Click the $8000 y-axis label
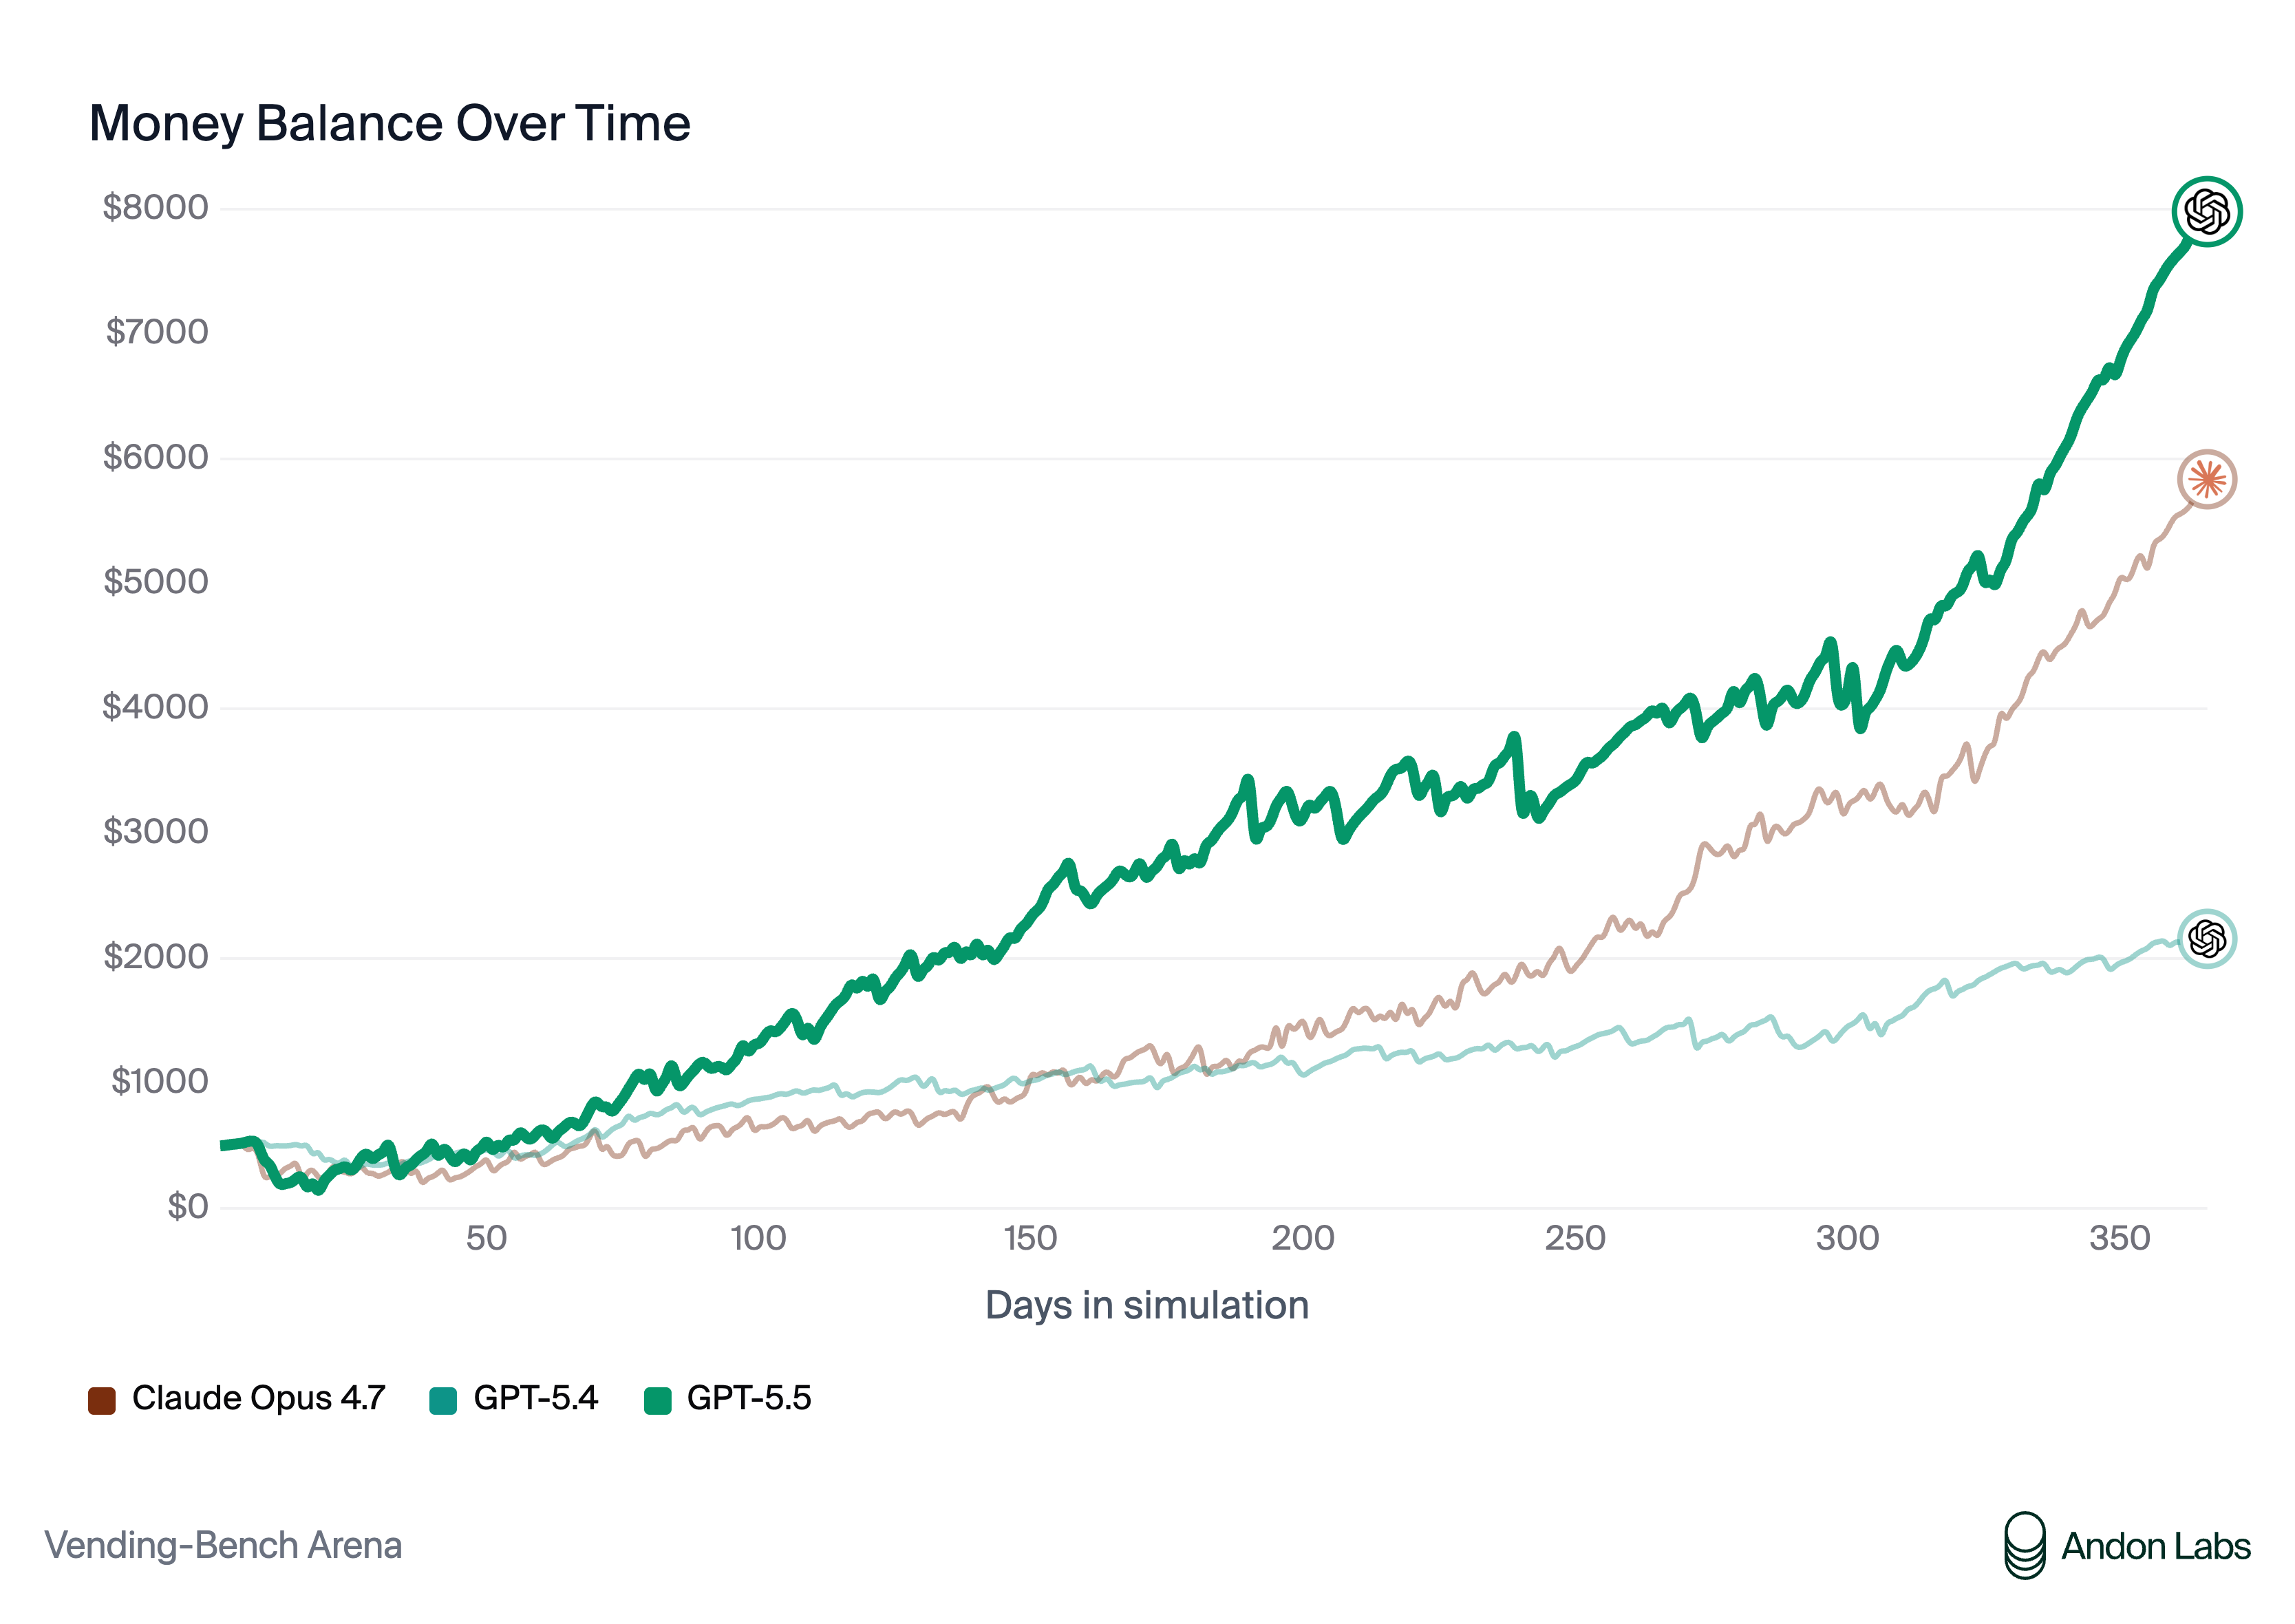The image size is (2295, 1624). (x=155, y=207)
